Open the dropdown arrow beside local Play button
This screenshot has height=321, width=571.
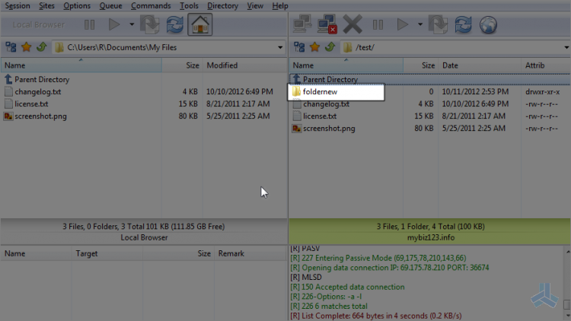[132, 24]
